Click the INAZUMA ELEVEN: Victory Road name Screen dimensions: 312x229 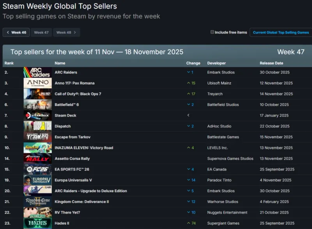click(x=84, y=148)
